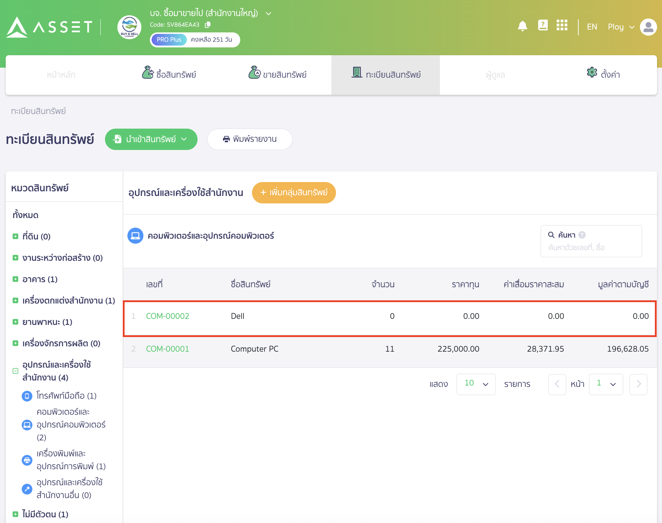Open the help book icon
Screen dimensions: 662x523
(542, 25)
